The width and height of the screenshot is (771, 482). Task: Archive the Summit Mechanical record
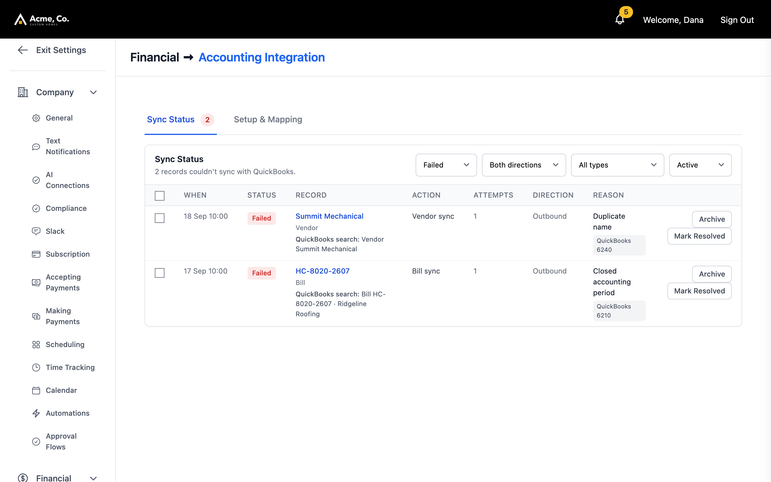click(x=712, y=219)
